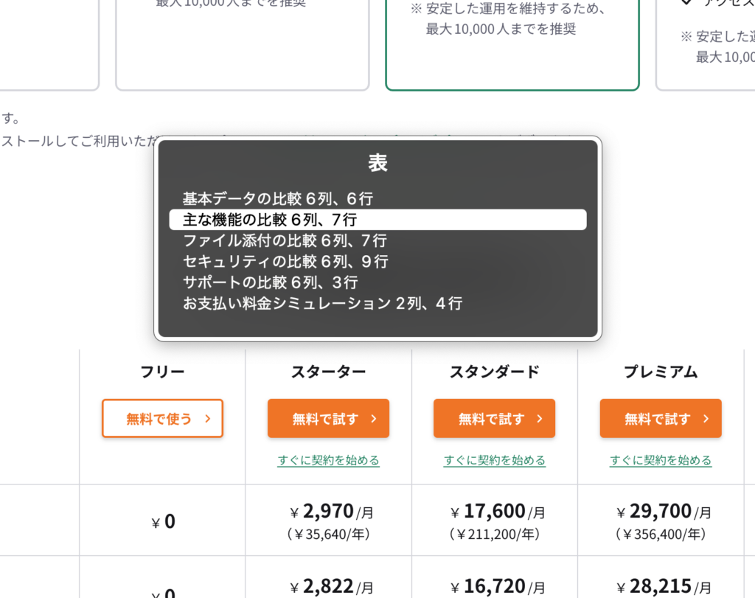Click the 無料で使う button under フリー
The image size is (755, 598).
162,419
